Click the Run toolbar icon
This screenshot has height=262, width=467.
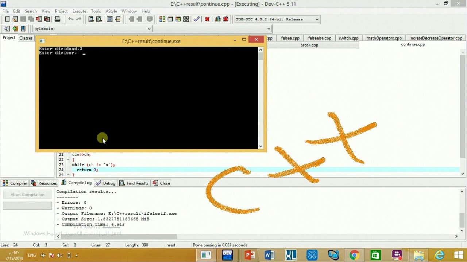170,19
